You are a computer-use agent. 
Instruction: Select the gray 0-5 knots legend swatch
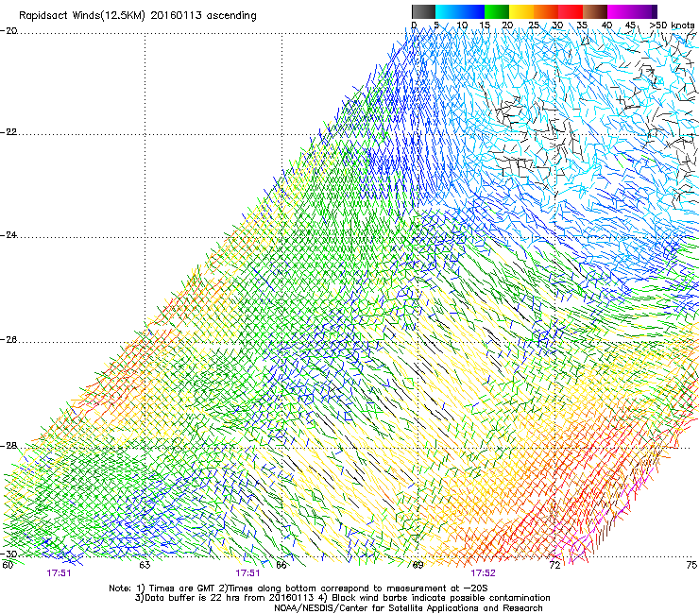[423, 11]
